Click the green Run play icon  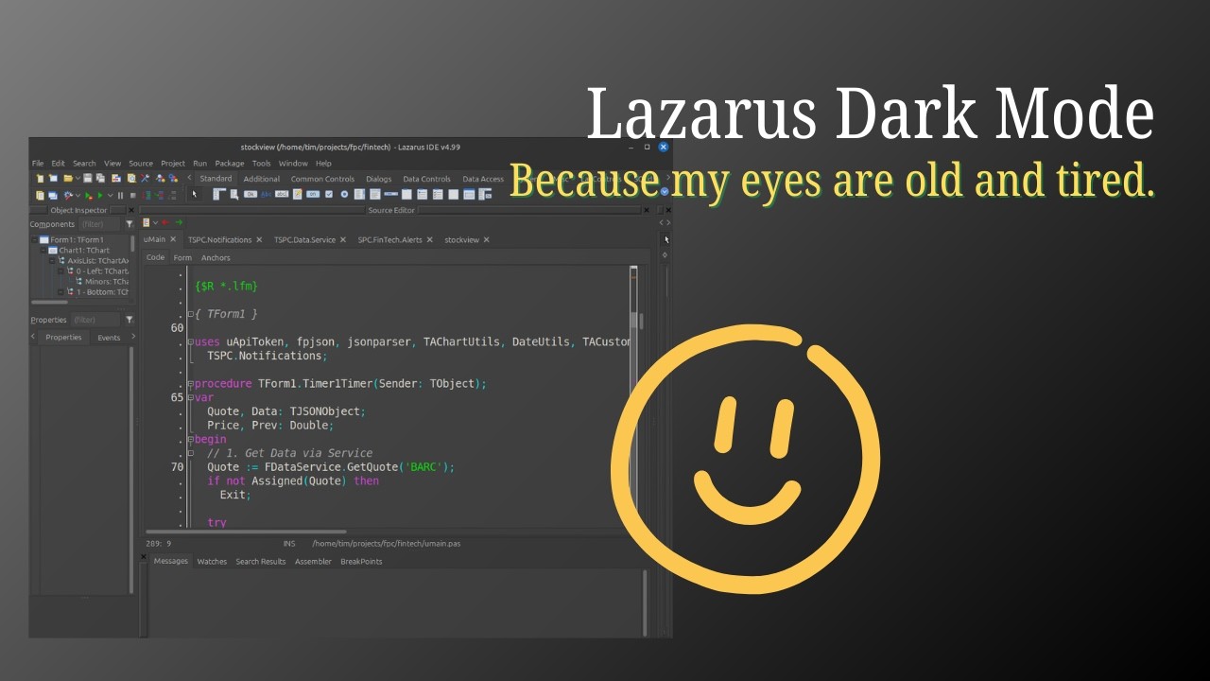100,195
